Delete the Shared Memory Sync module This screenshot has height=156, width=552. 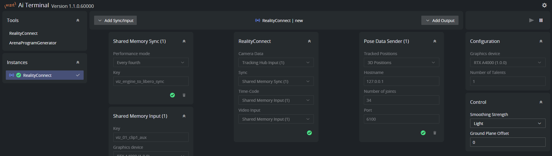point(184,95)
